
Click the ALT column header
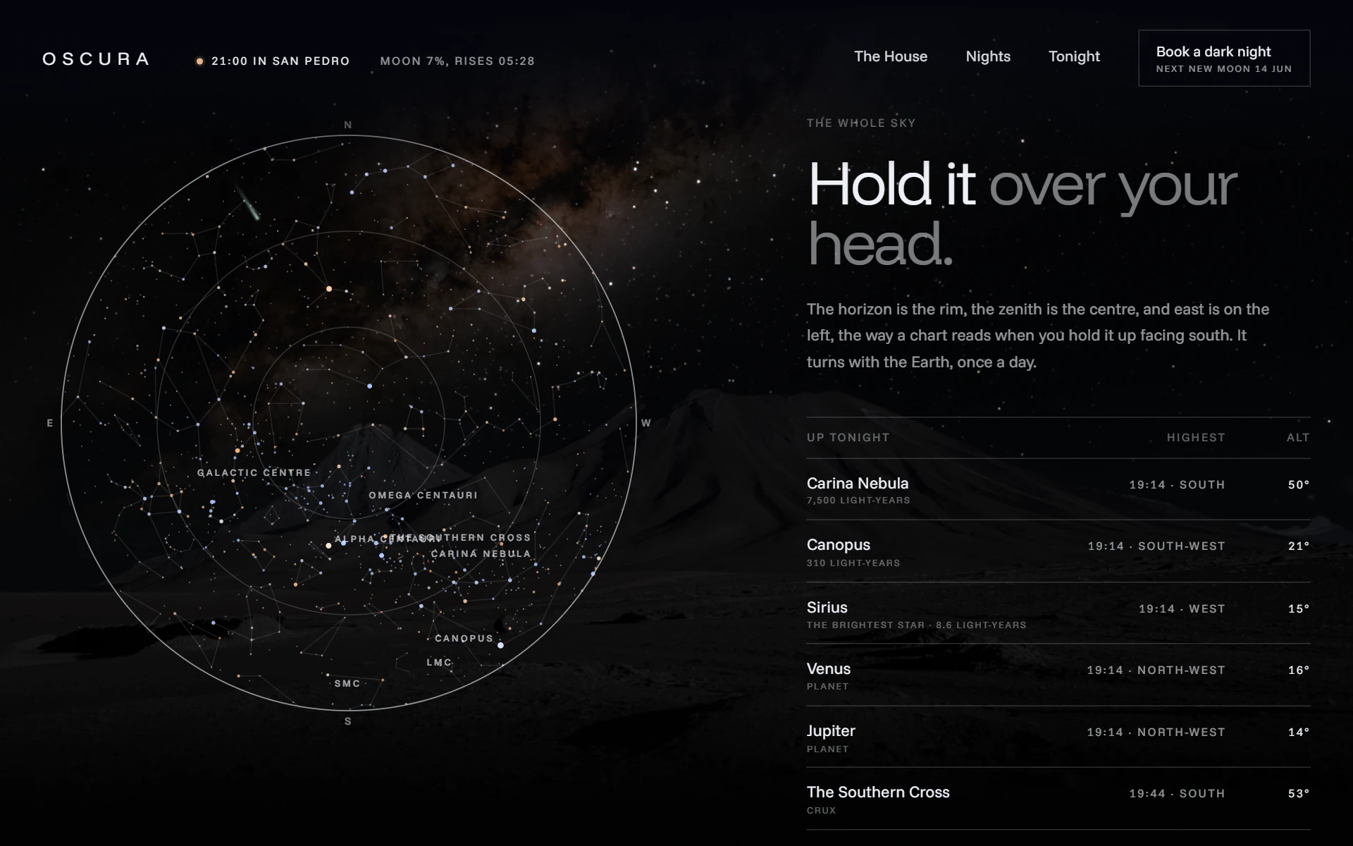(1298, 437)
